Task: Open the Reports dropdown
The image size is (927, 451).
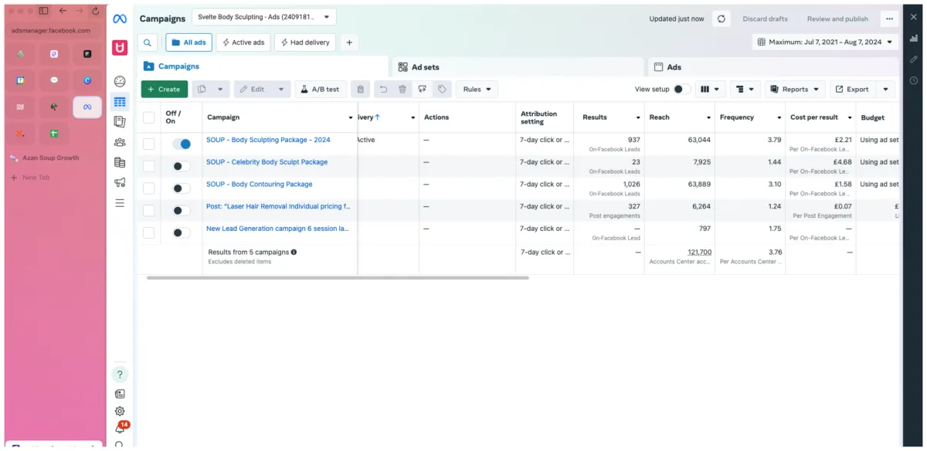Action: [x=795, y=90]
